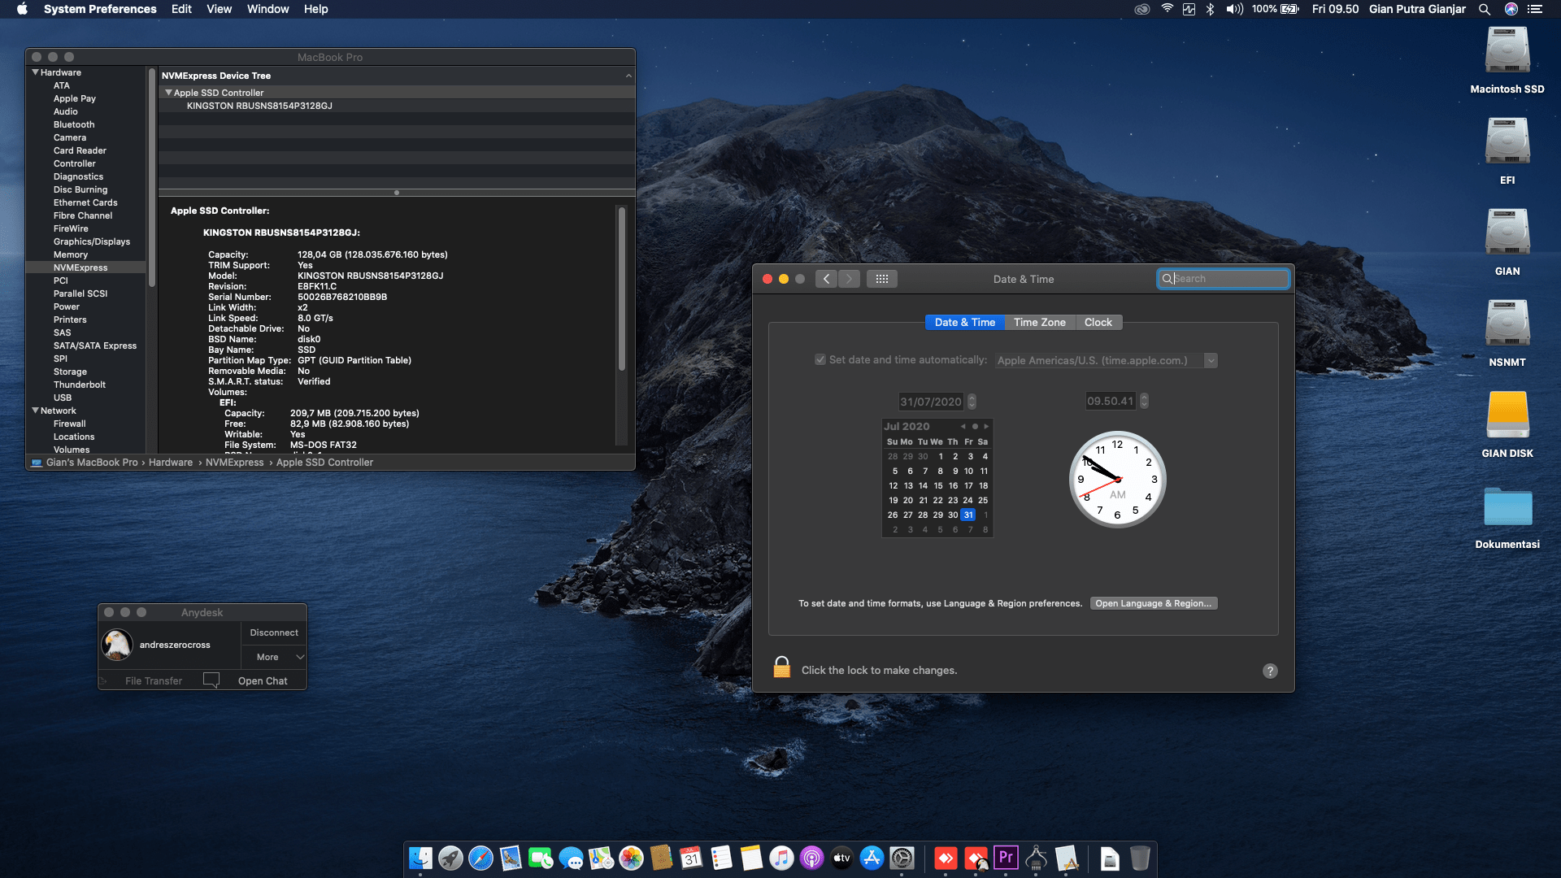Collapse the Network section in sidebar
Screen dimensions: 1561x878
click(34, 411)
